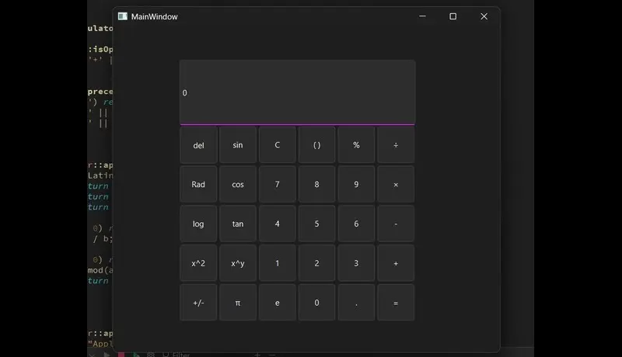The height and width of the screenshot is (357, 622).
Task: Tap digit 7 on keypad
Action: (278, 184)
